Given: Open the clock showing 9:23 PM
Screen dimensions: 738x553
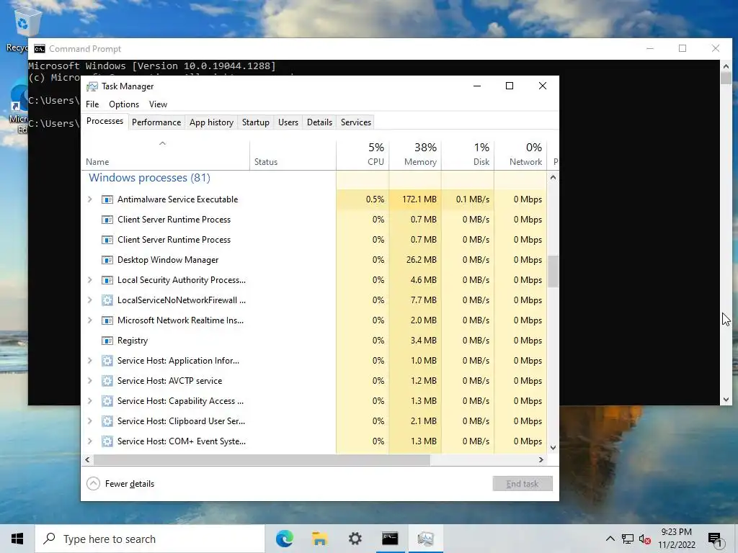Looking at the screenshot, I should pos(676,539).
